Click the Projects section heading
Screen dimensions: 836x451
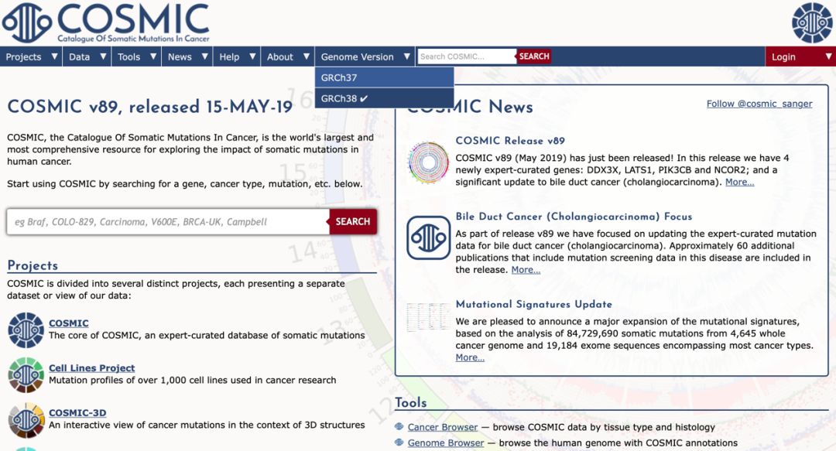tap(33, 265)
